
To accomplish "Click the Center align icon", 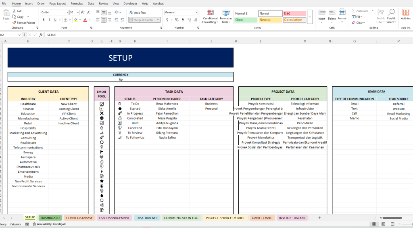I will pyautogui.click(x=104, y=19).
